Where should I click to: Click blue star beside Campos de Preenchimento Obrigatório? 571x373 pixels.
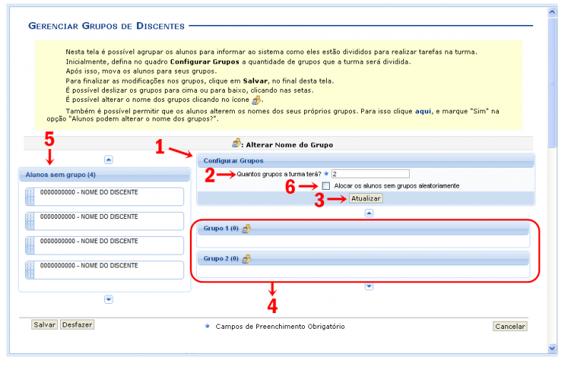click(207, 326)
